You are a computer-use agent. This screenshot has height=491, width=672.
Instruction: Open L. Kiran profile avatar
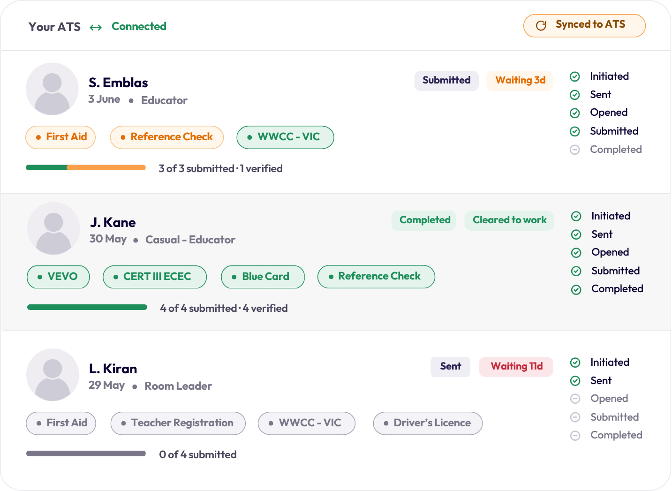tap(53, 375)
